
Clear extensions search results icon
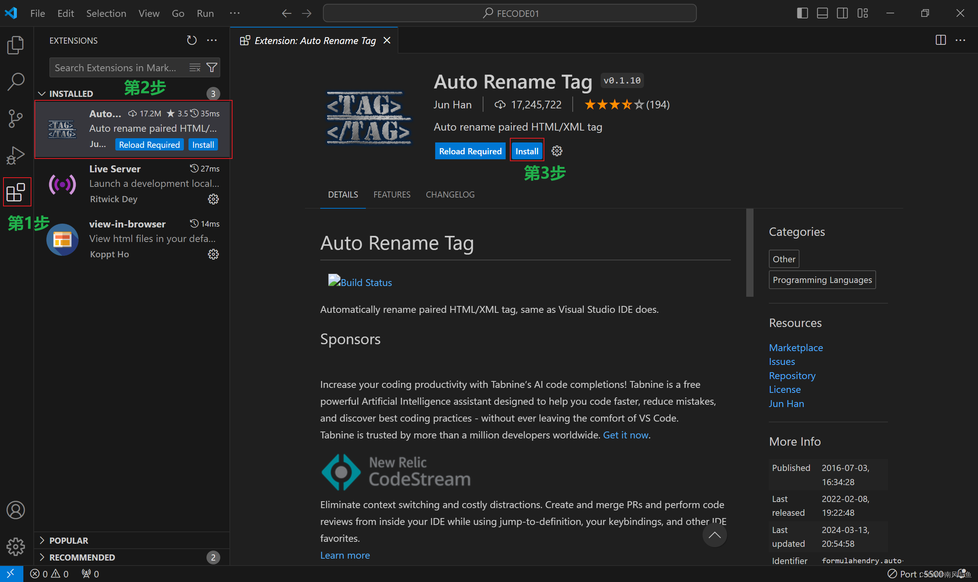(x=195, y=67)
